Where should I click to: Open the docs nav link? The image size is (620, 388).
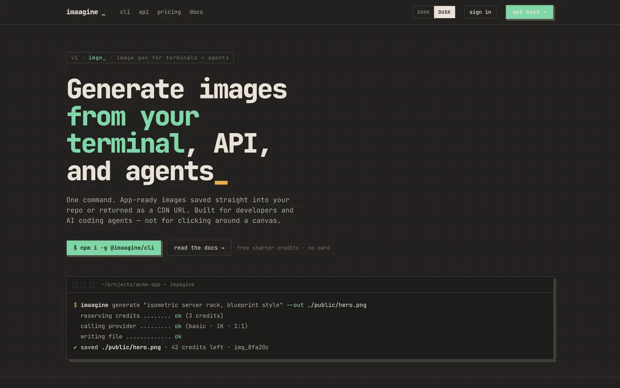click(x=196, y=12)
